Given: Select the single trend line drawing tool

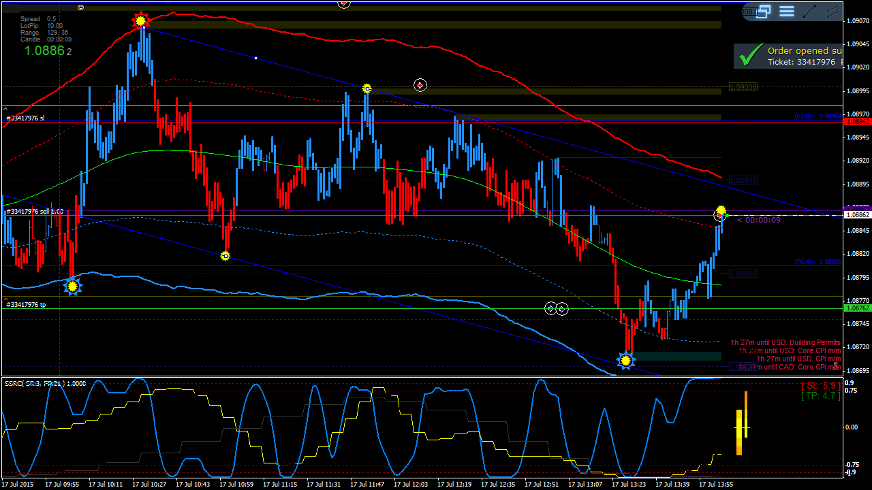Looking at the screenshot, I should pyautogui.click(x=809, y=11).
